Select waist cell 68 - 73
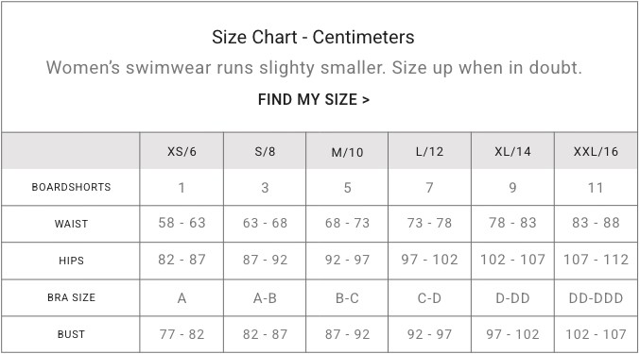 coord(347,223)
